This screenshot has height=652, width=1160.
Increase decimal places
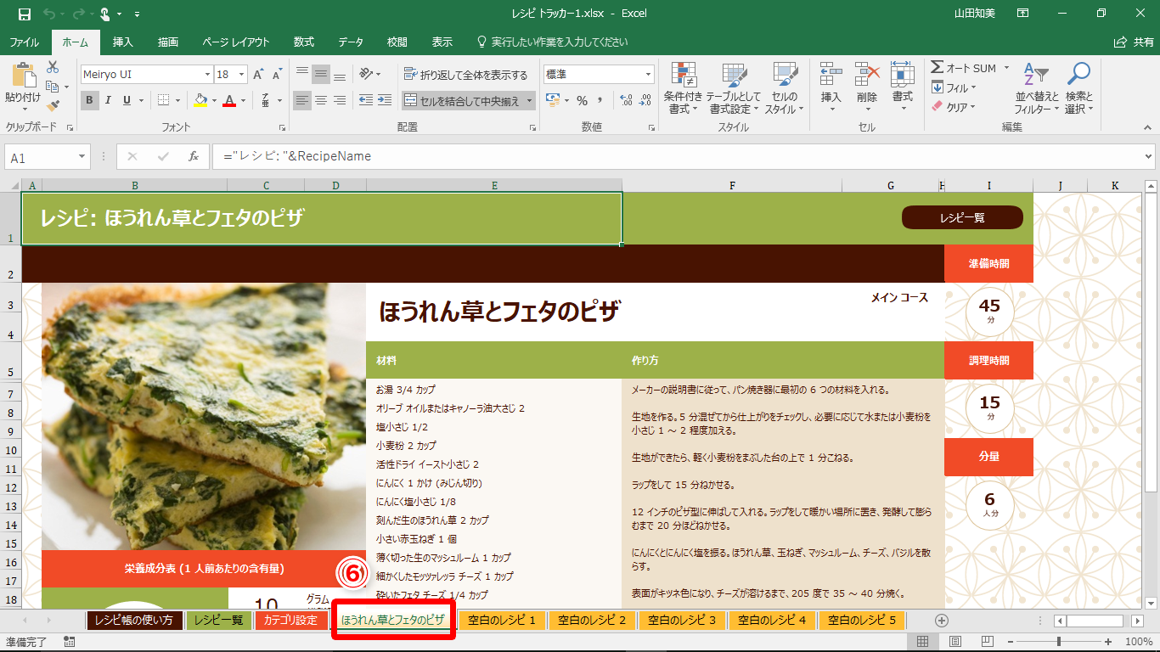pyautogui.click(x=627, y=100)
